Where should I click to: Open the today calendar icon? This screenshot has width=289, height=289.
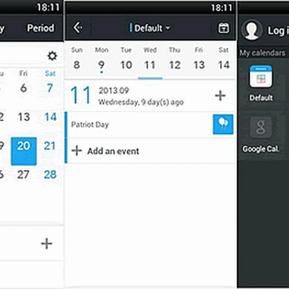(224, 28)
